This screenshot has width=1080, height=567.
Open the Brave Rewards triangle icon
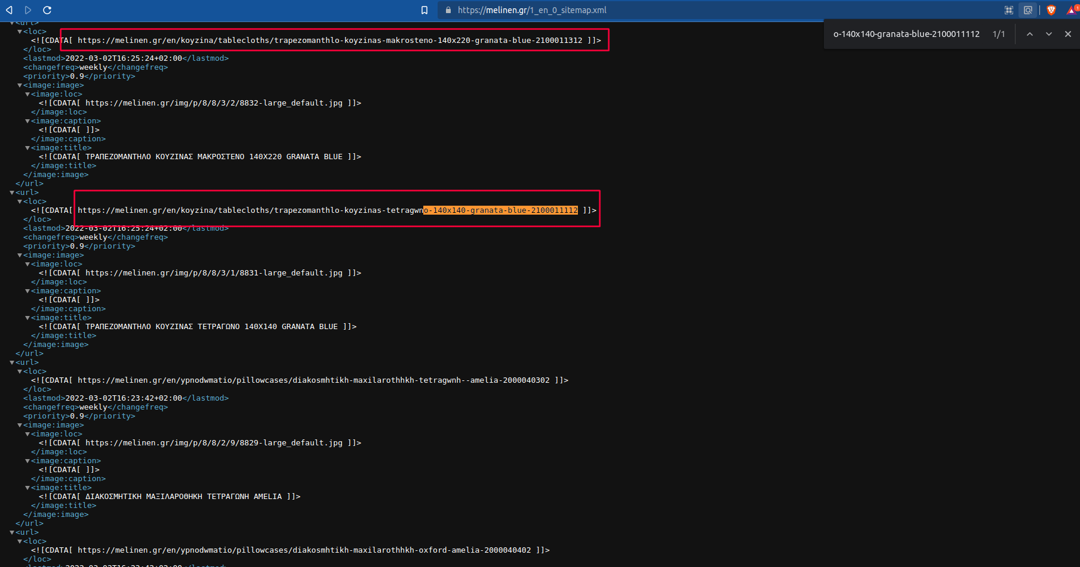pyautogui.click(x=1072, y=10)
